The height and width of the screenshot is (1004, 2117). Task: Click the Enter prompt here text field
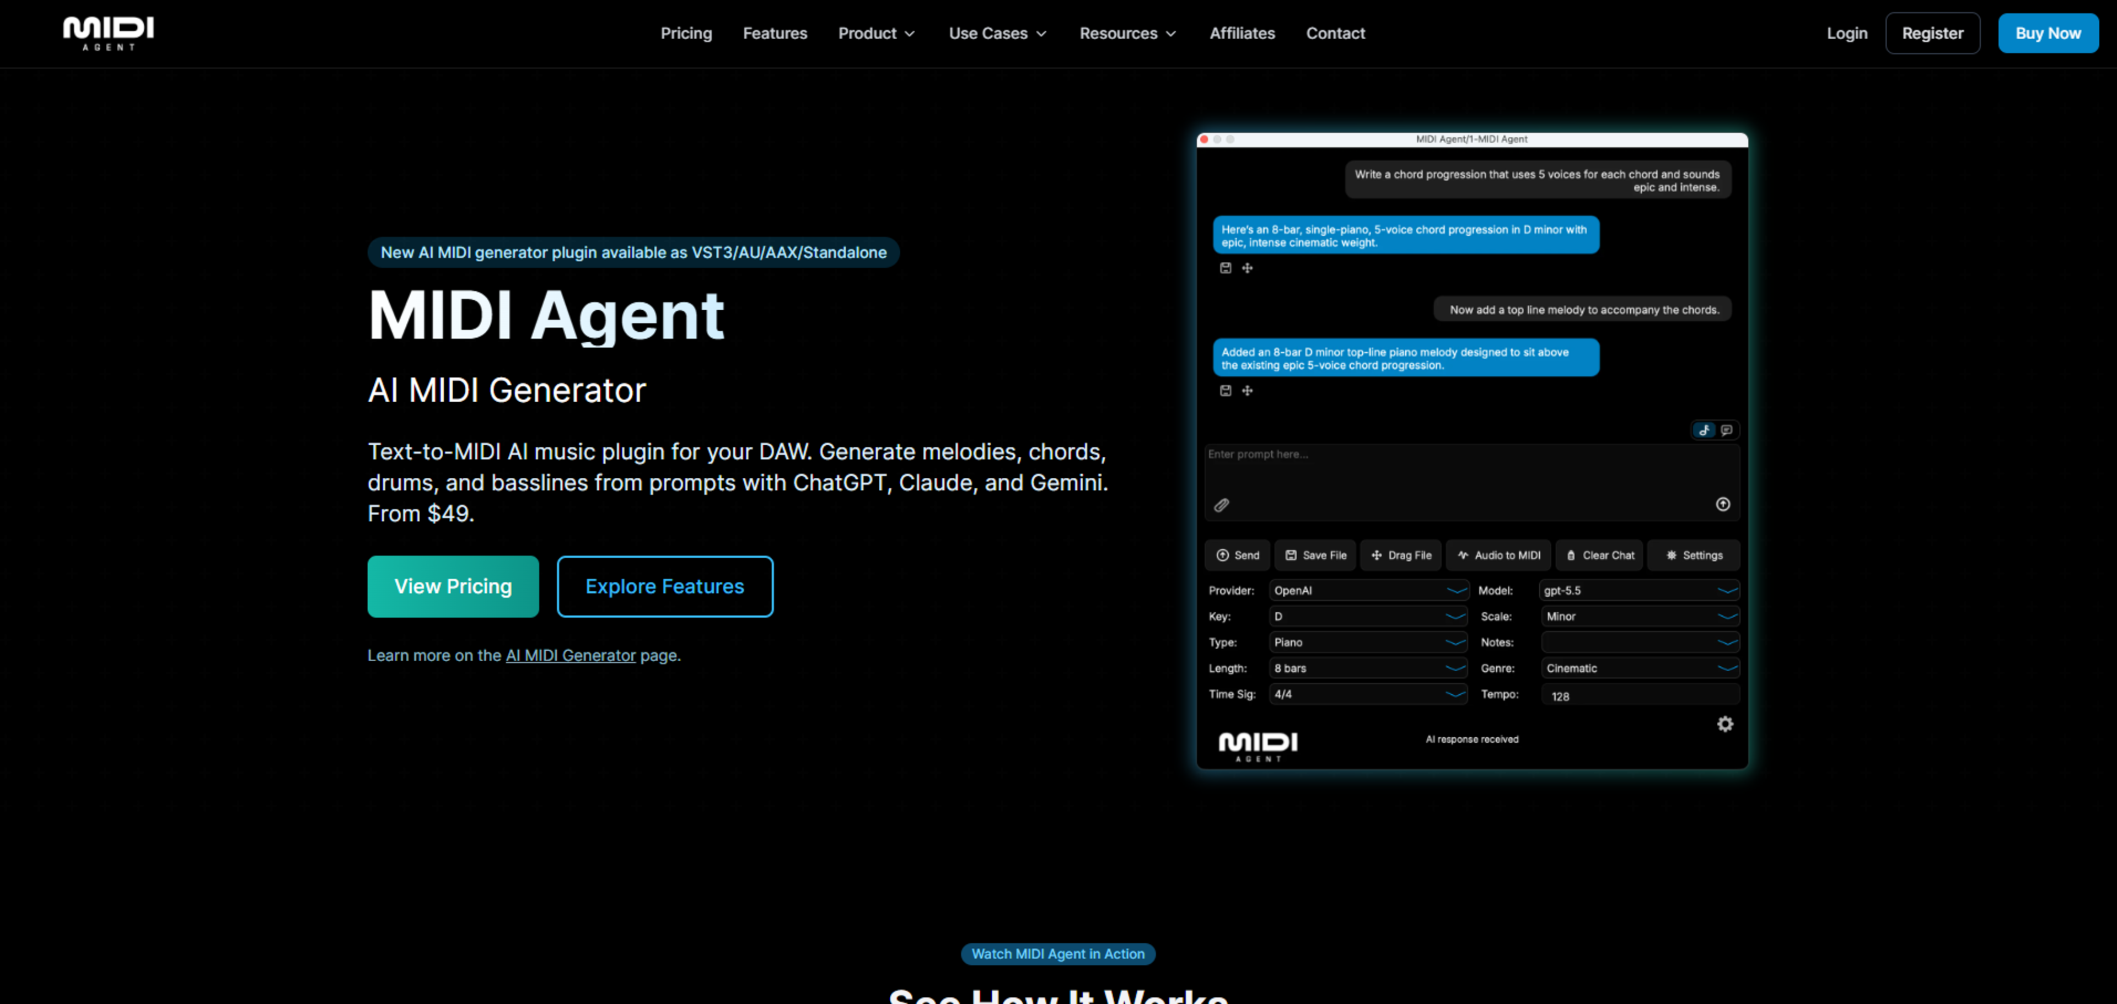(1471, 482)
